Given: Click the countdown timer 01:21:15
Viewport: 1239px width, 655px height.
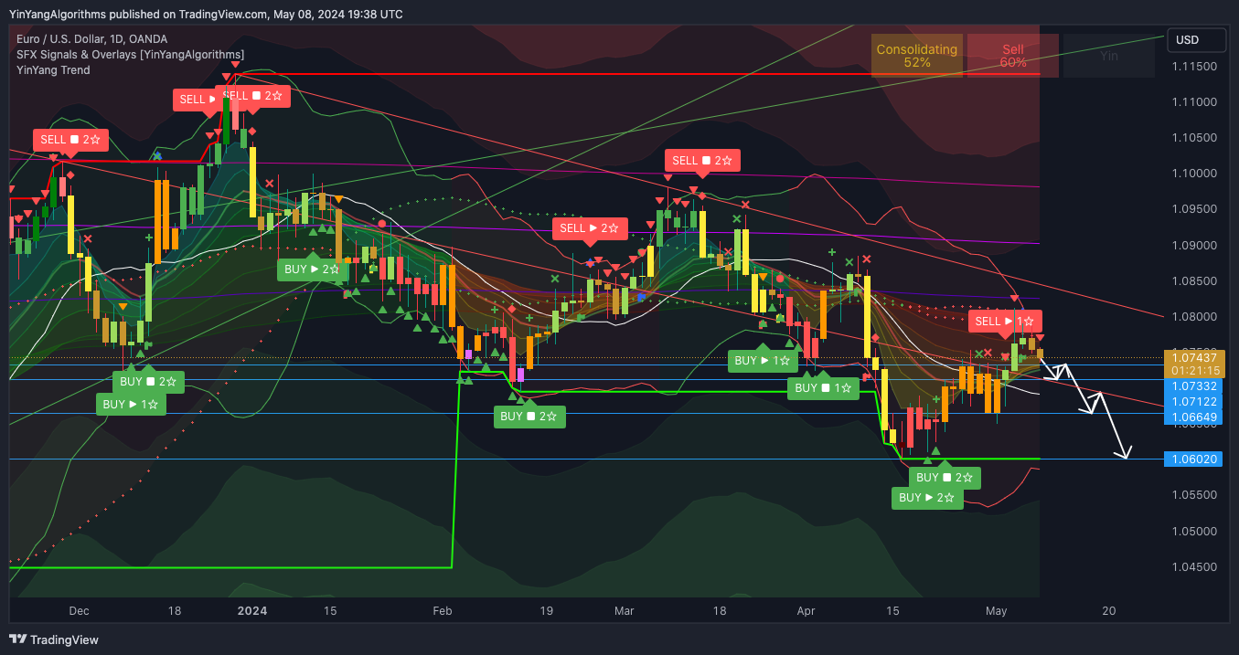Looking at the screenshot, I should click(1194, 371).
